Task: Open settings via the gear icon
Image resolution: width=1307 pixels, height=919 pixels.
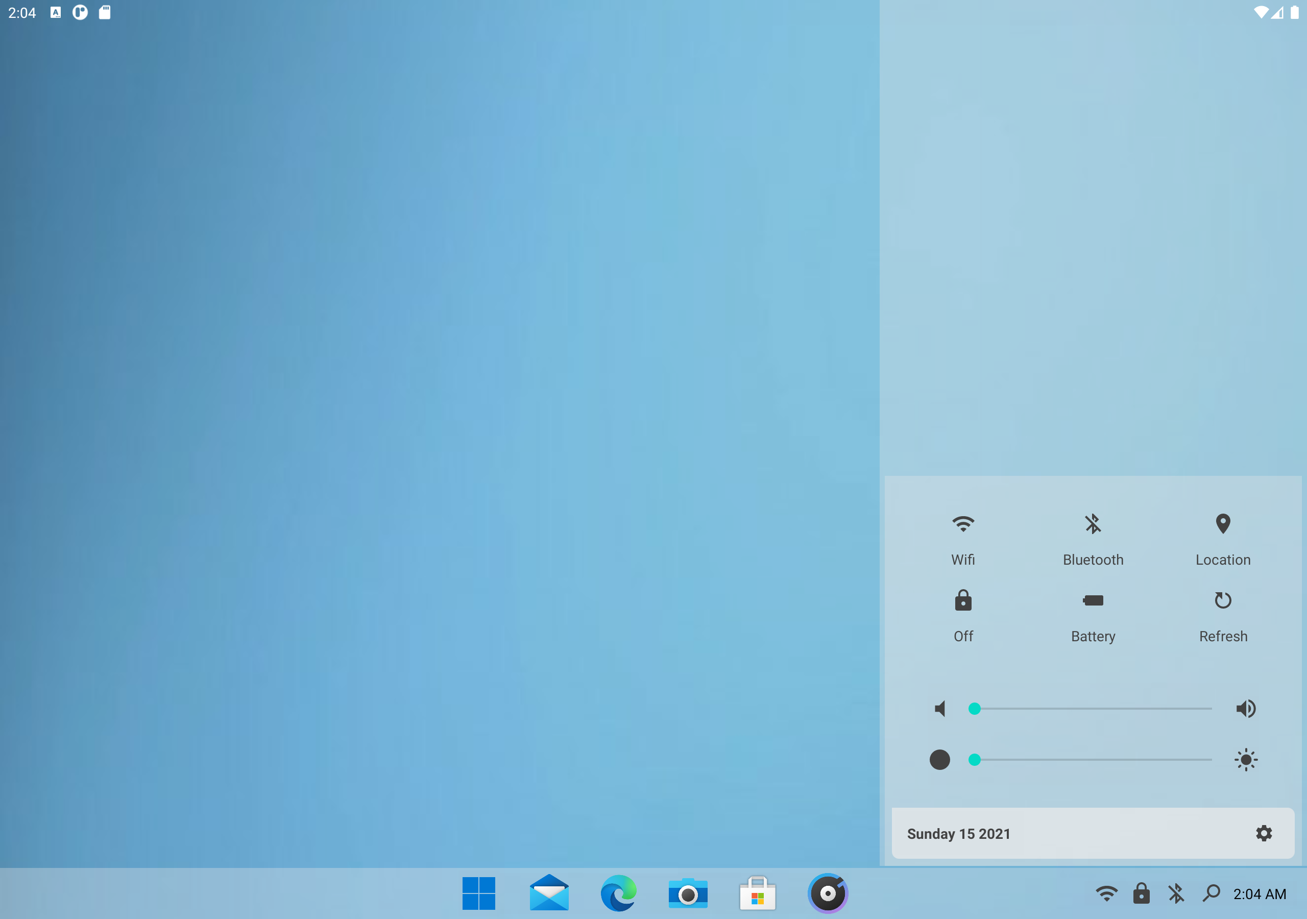Action: (x=1263, y=833)
